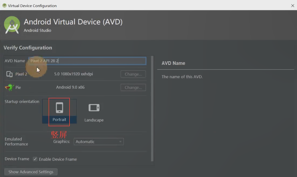Click Show Advanced Settings button
The width and height of the screenshot is (297, 177).
tap(31, 172)
